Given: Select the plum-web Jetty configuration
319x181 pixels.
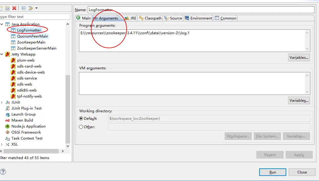Looking at the screenshot, I should (26, 60).
